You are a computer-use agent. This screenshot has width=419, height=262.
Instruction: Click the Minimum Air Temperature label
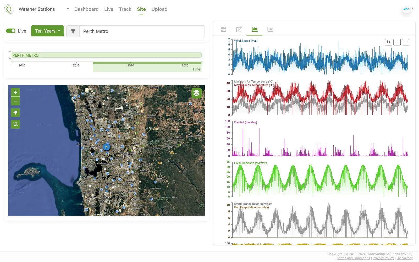tap(253, 81)
